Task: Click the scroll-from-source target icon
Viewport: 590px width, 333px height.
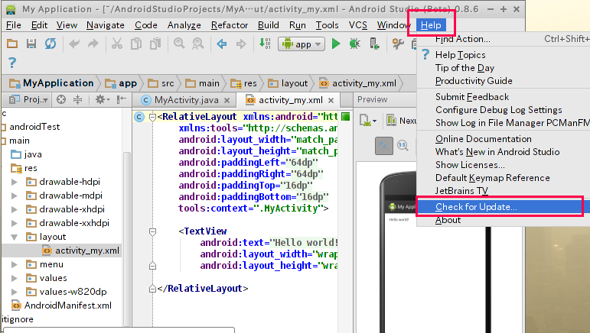Action: pyautogui.click(x=61, y=99)
